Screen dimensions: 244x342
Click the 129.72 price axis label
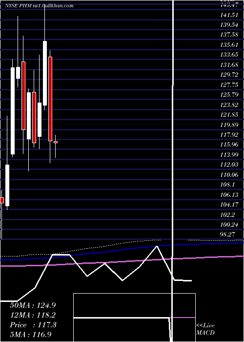229,75
